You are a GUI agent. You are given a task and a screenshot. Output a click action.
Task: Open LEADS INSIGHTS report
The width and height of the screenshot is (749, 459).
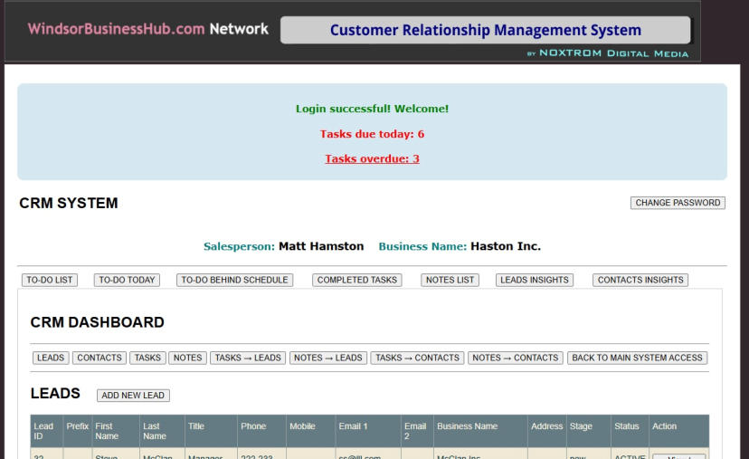coord(535,280)
